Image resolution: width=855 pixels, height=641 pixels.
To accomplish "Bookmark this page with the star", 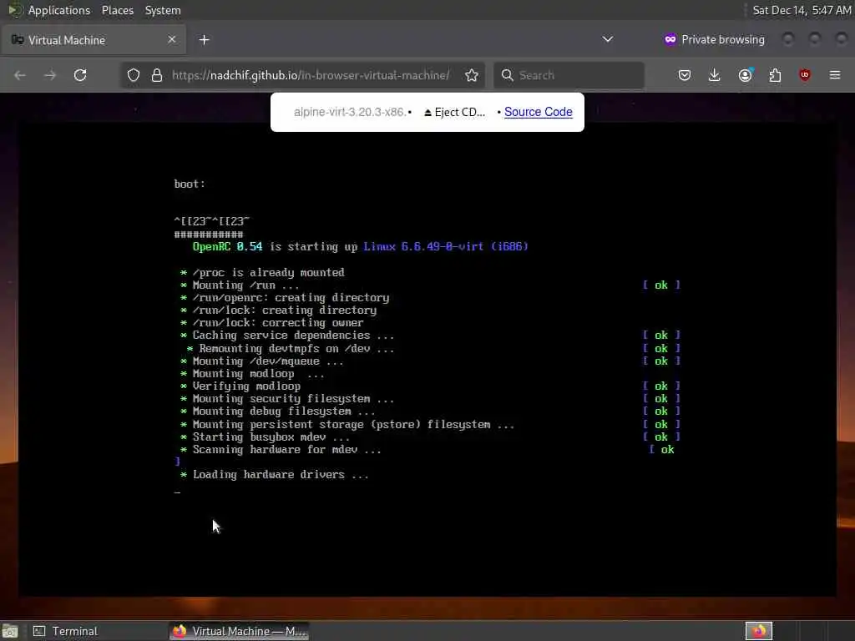I will (472, 75).
